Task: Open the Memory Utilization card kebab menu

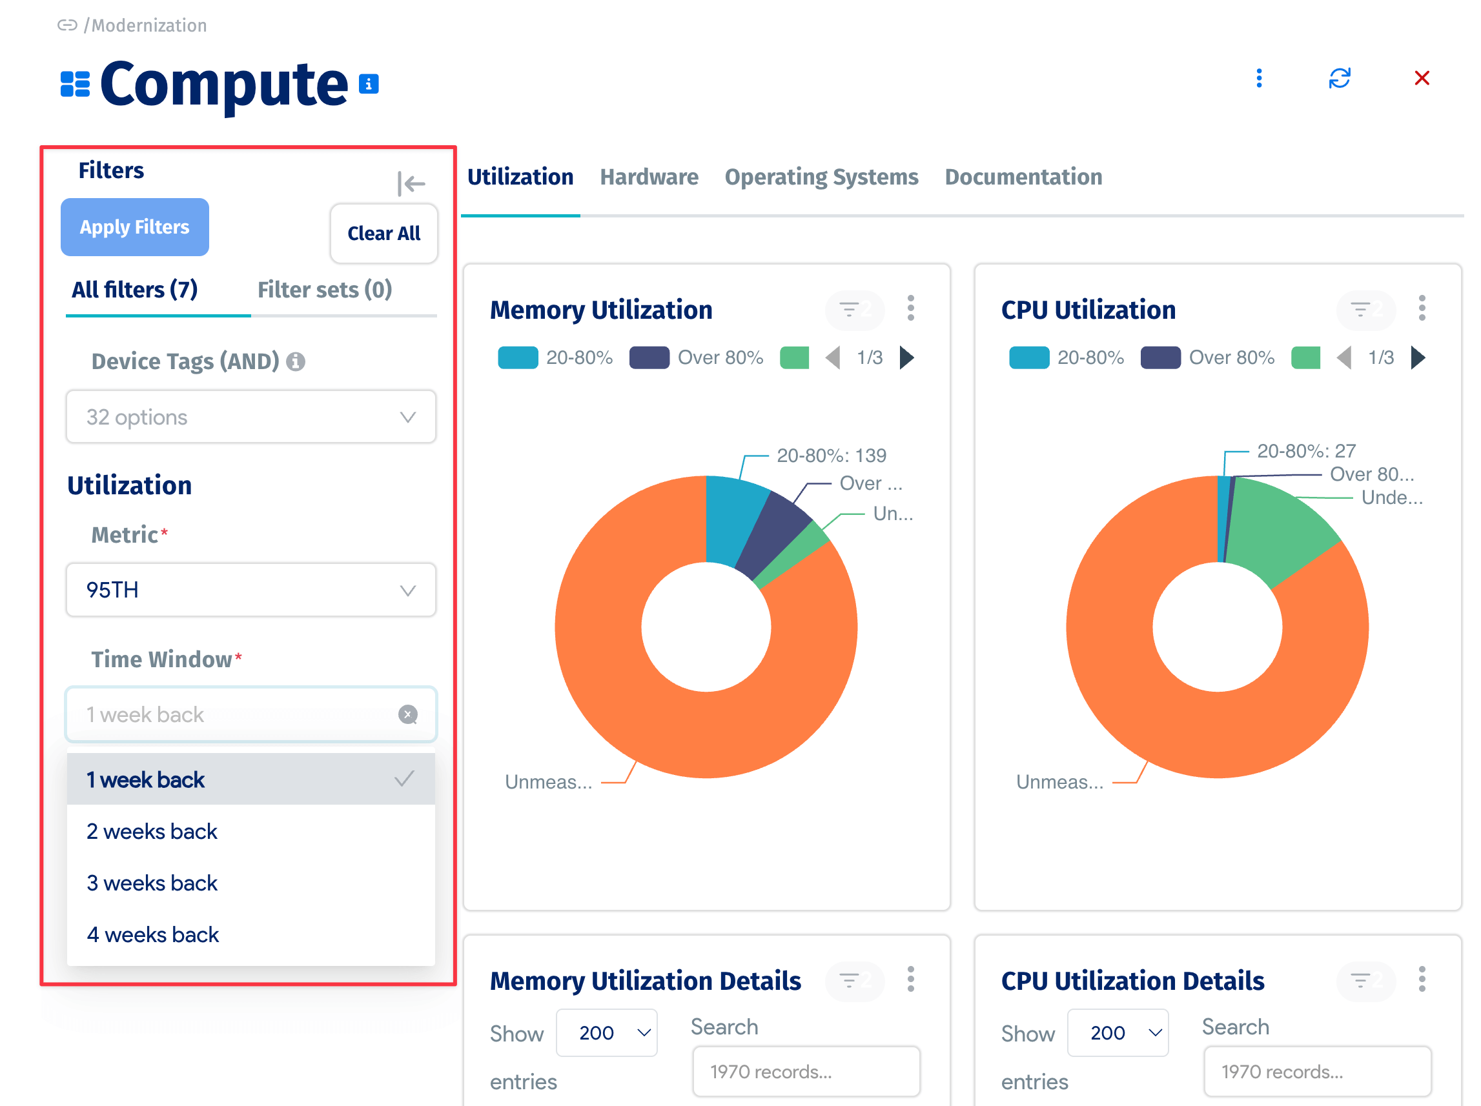Action: pos(910,308)
